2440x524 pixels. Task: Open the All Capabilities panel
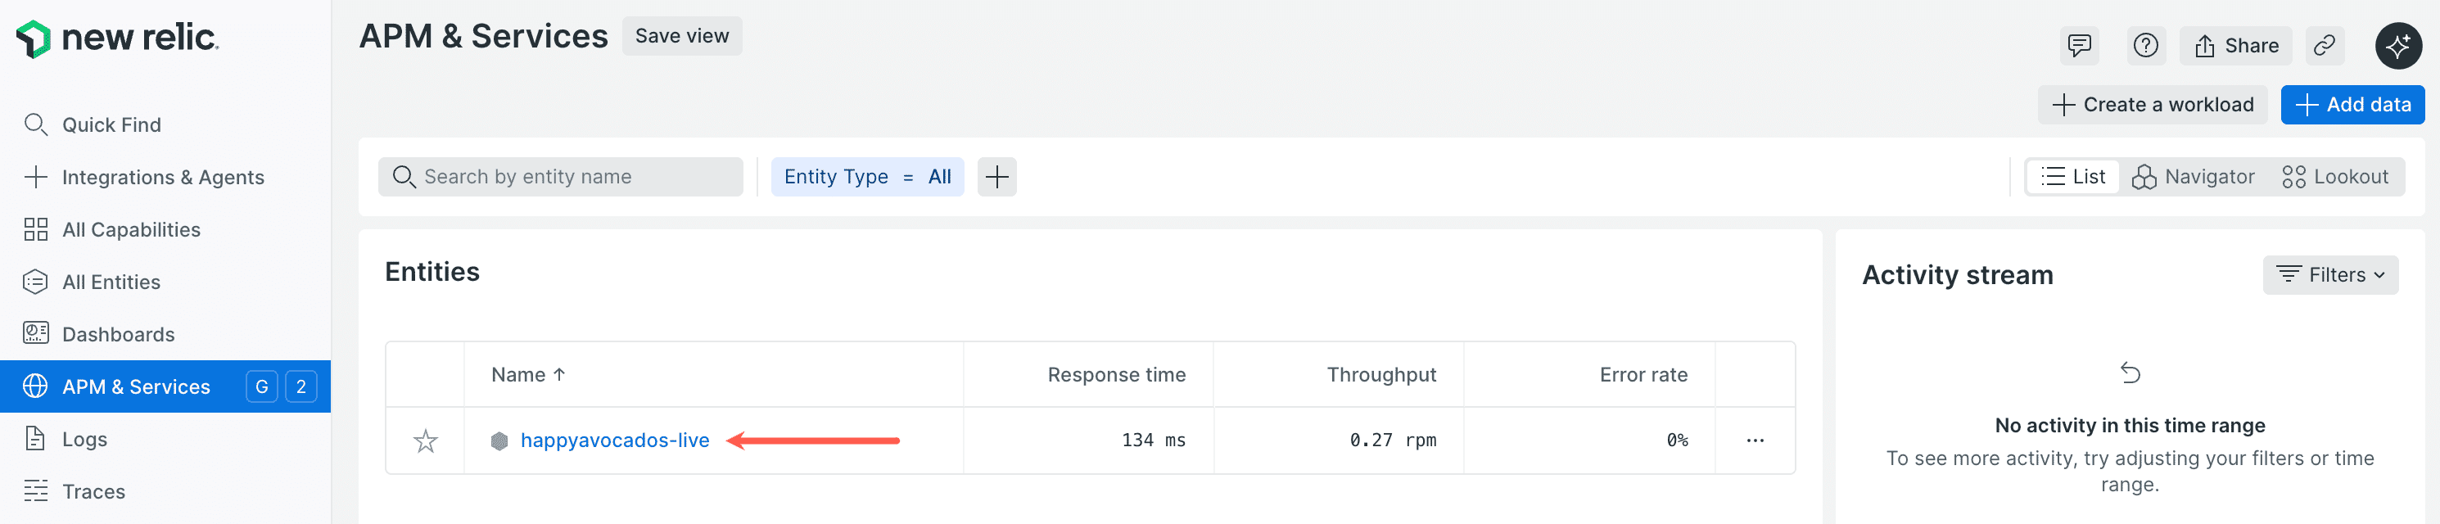coord(131,229)
